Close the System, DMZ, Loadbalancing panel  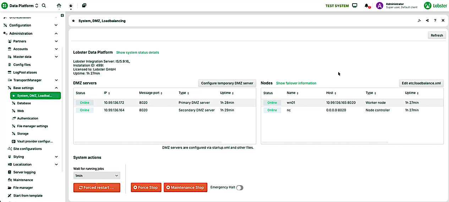tap(443, 21)
